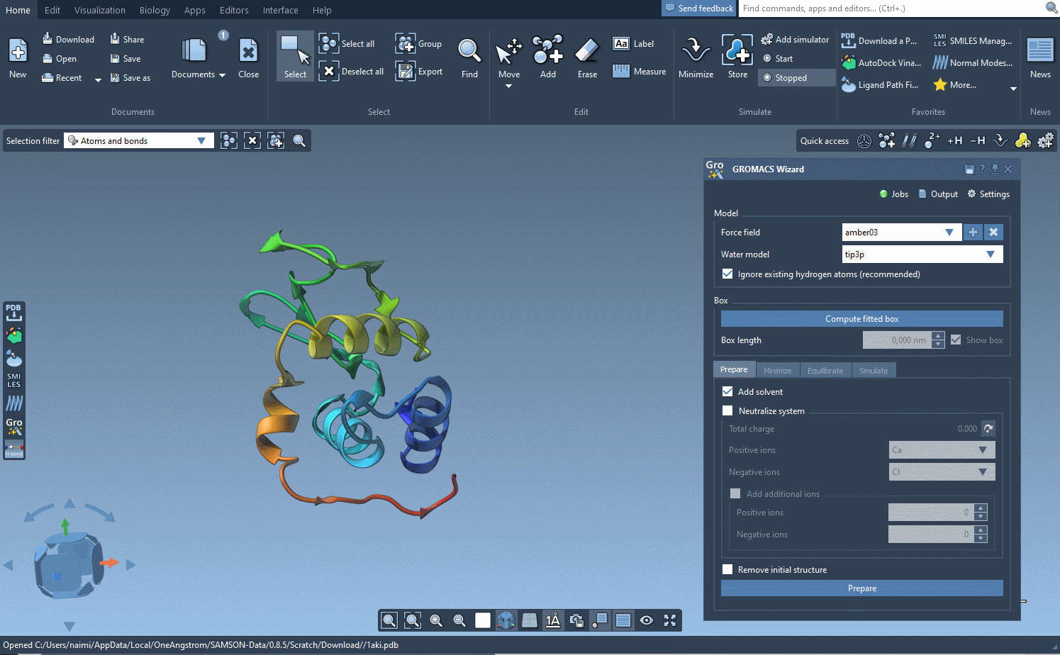This screenshot has width=1060, height=655.
Task: Enable the Neutralize system checkbox
Action: coord(727,410)
